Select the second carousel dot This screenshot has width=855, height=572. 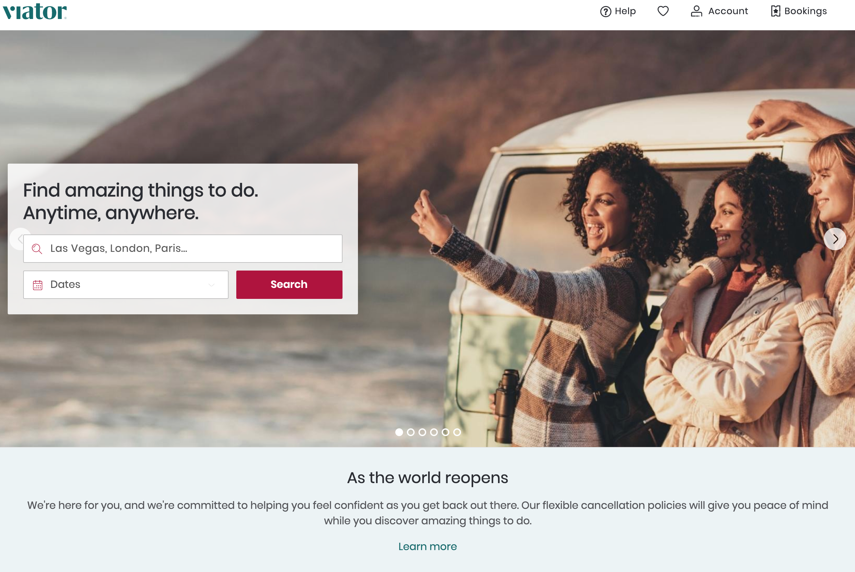tap(410, 432)
